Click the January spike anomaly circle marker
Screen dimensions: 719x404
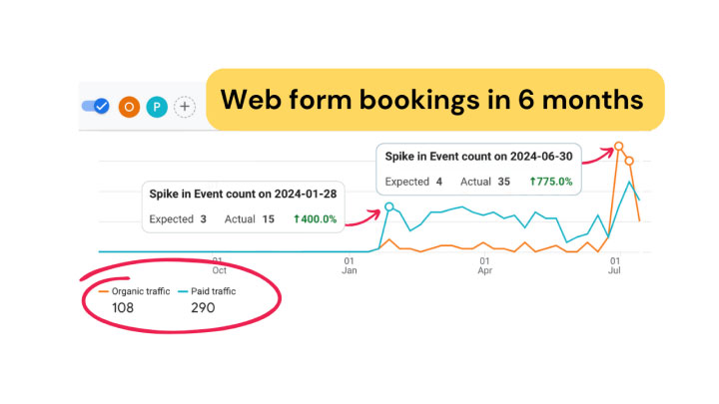[x=389, y=208]
